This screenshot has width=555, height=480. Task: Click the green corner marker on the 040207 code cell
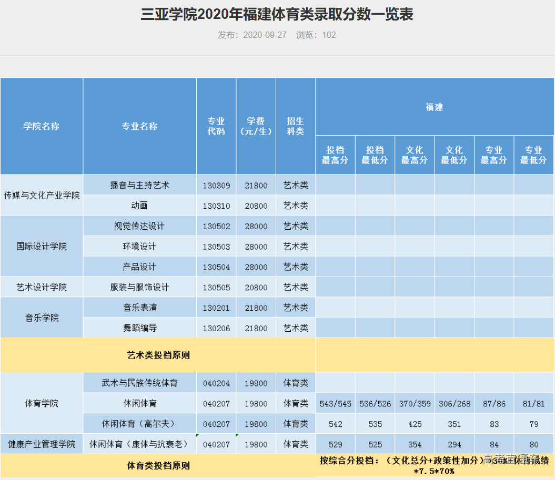point(198,436)
